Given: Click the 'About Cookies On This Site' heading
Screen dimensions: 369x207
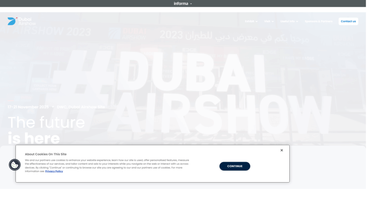Looking at the screenshot, I should [x=46, y=154].
